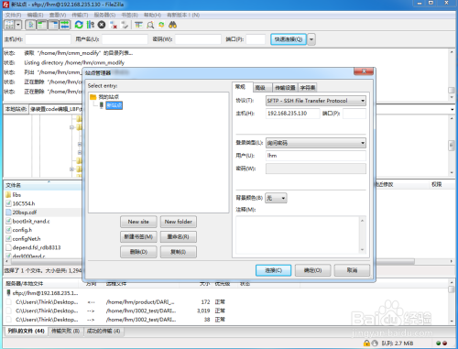Open the 登录类型 logon type dropdown
Screen dimensions: 458x349
click(x=316, y=143)
